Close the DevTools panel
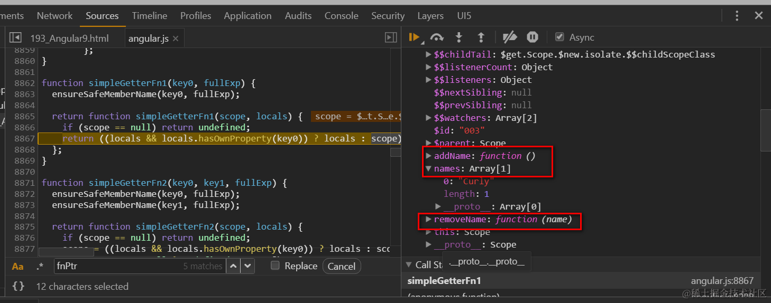Viewport: 771px width, 303px height. tap(758, 16)
